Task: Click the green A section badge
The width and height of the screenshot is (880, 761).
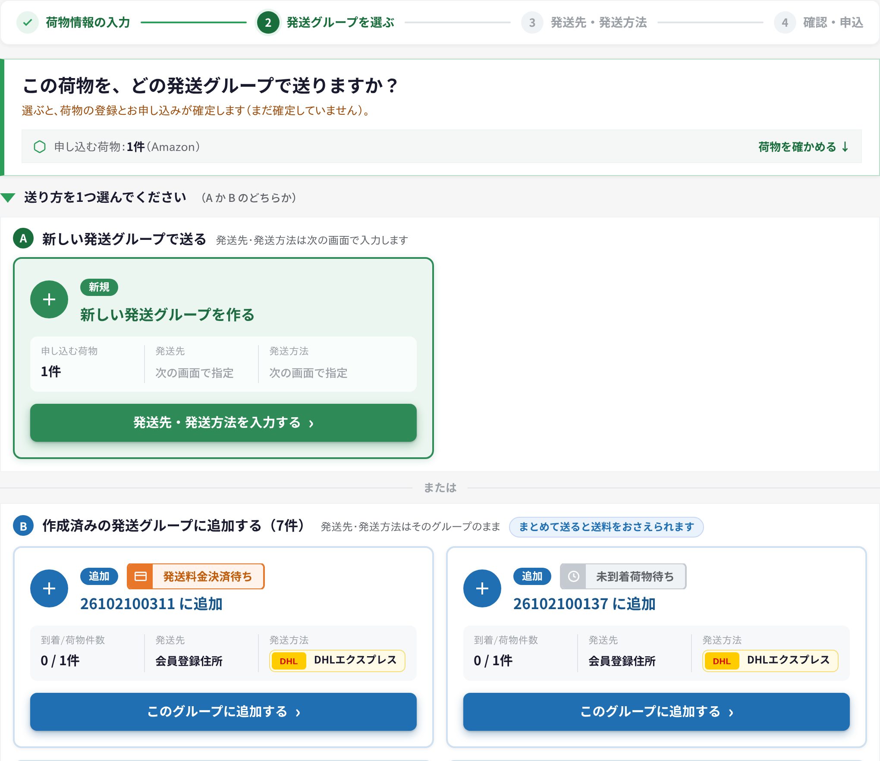Action: coord(23,238)
